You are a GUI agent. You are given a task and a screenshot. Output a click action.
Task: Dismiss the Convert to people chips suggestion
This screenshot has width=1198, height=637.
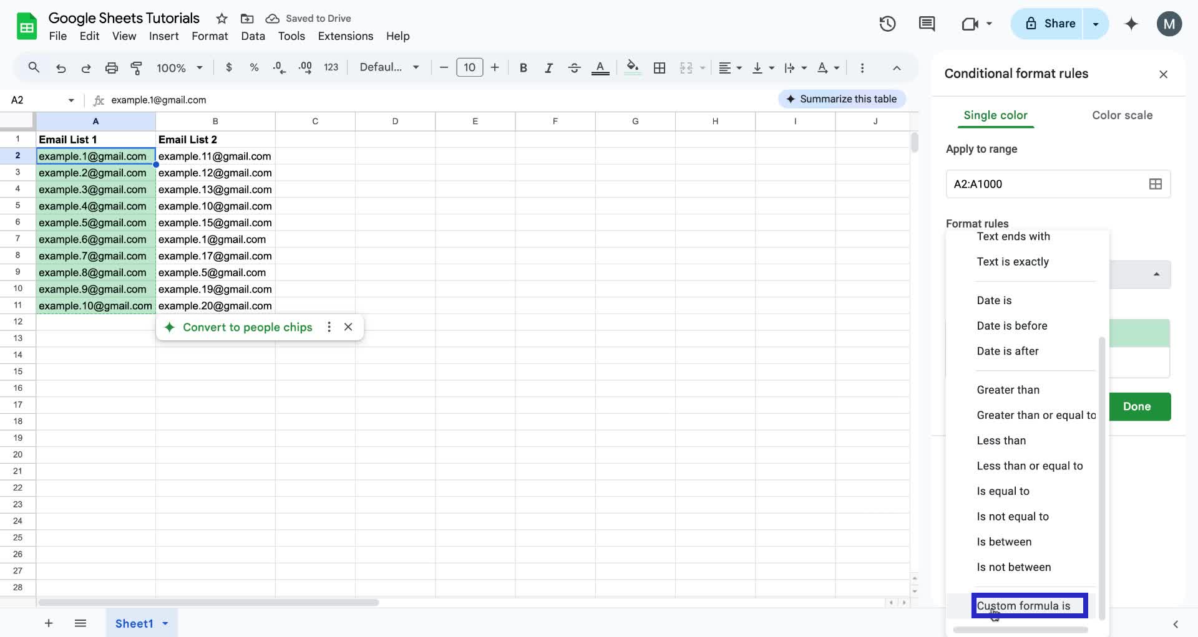[348, 327]
